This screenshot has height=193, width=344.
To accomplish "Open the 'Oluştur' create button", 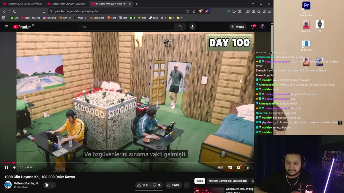I will [238, 27].
